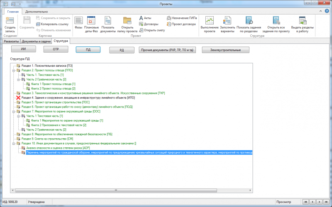The height and width of the screenshot is (207, 332).
Task: Collapse Раздел 10 tree node
Action: click(14, 143)
